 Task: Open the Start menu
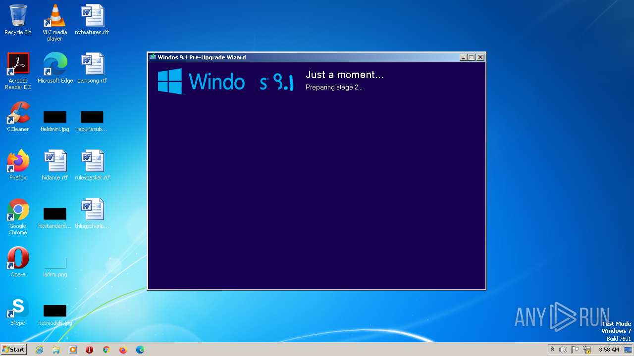(13, 350)
